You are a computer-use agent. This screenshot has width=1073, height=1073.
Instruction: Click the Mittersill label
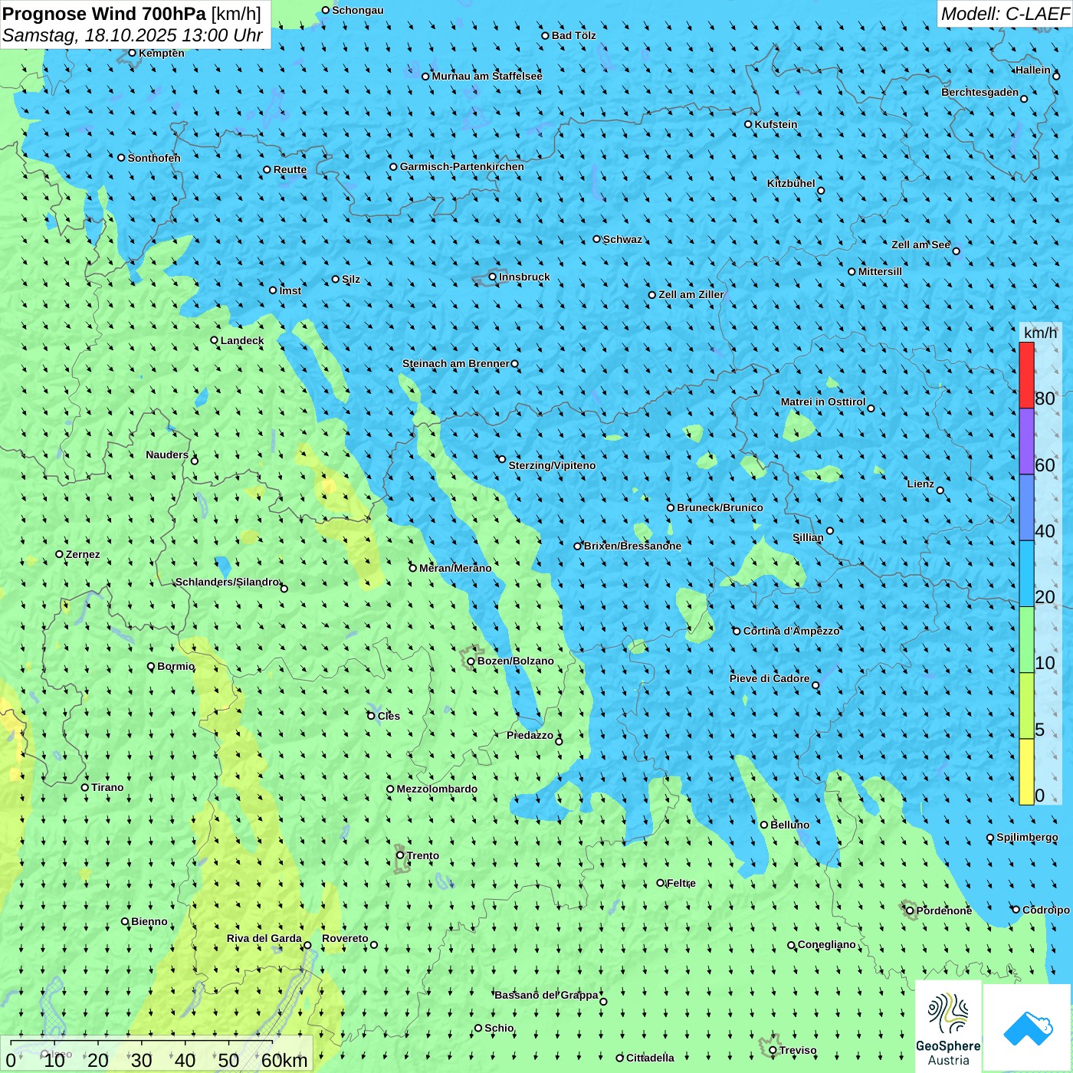coord(880,271)
